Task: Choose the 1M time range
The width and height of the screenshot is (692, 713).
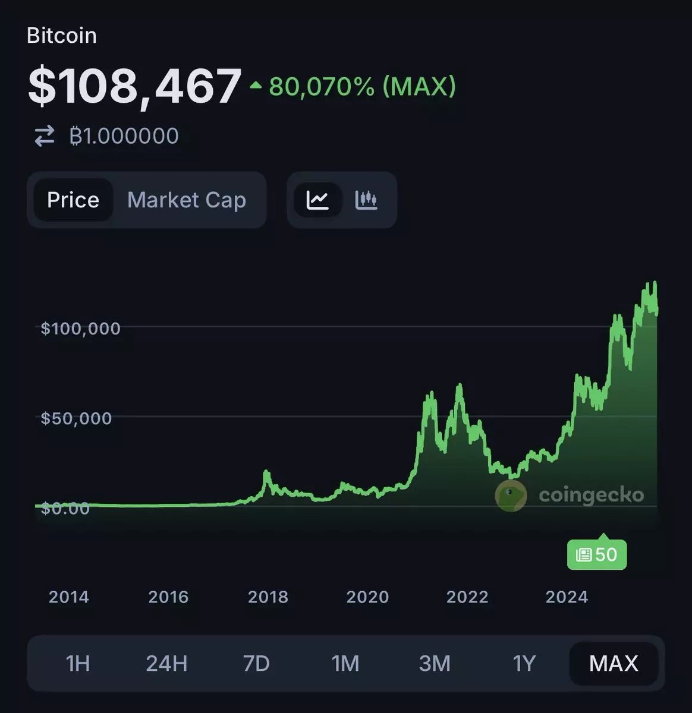Action: [x=345, y=663]
